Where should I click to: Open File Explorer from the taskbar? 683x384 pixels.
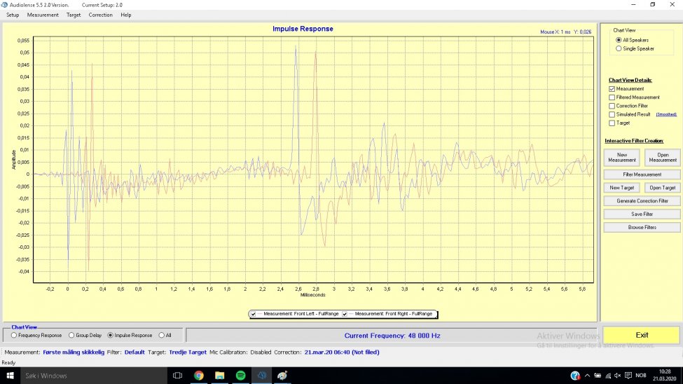219,376
